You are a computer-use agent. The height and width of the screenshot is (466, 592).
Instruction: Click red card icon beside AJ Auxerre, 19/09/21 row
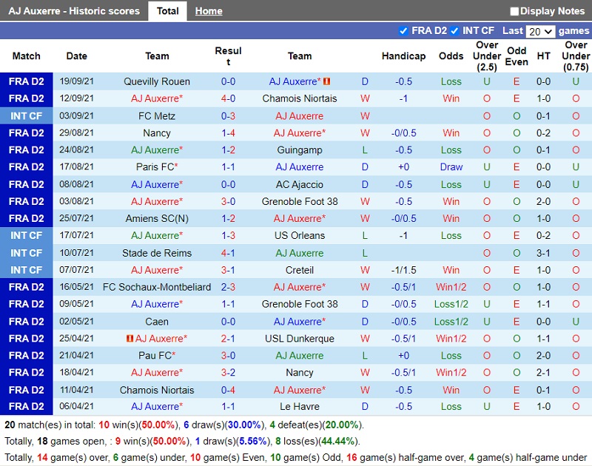click(x=327, y=81)
